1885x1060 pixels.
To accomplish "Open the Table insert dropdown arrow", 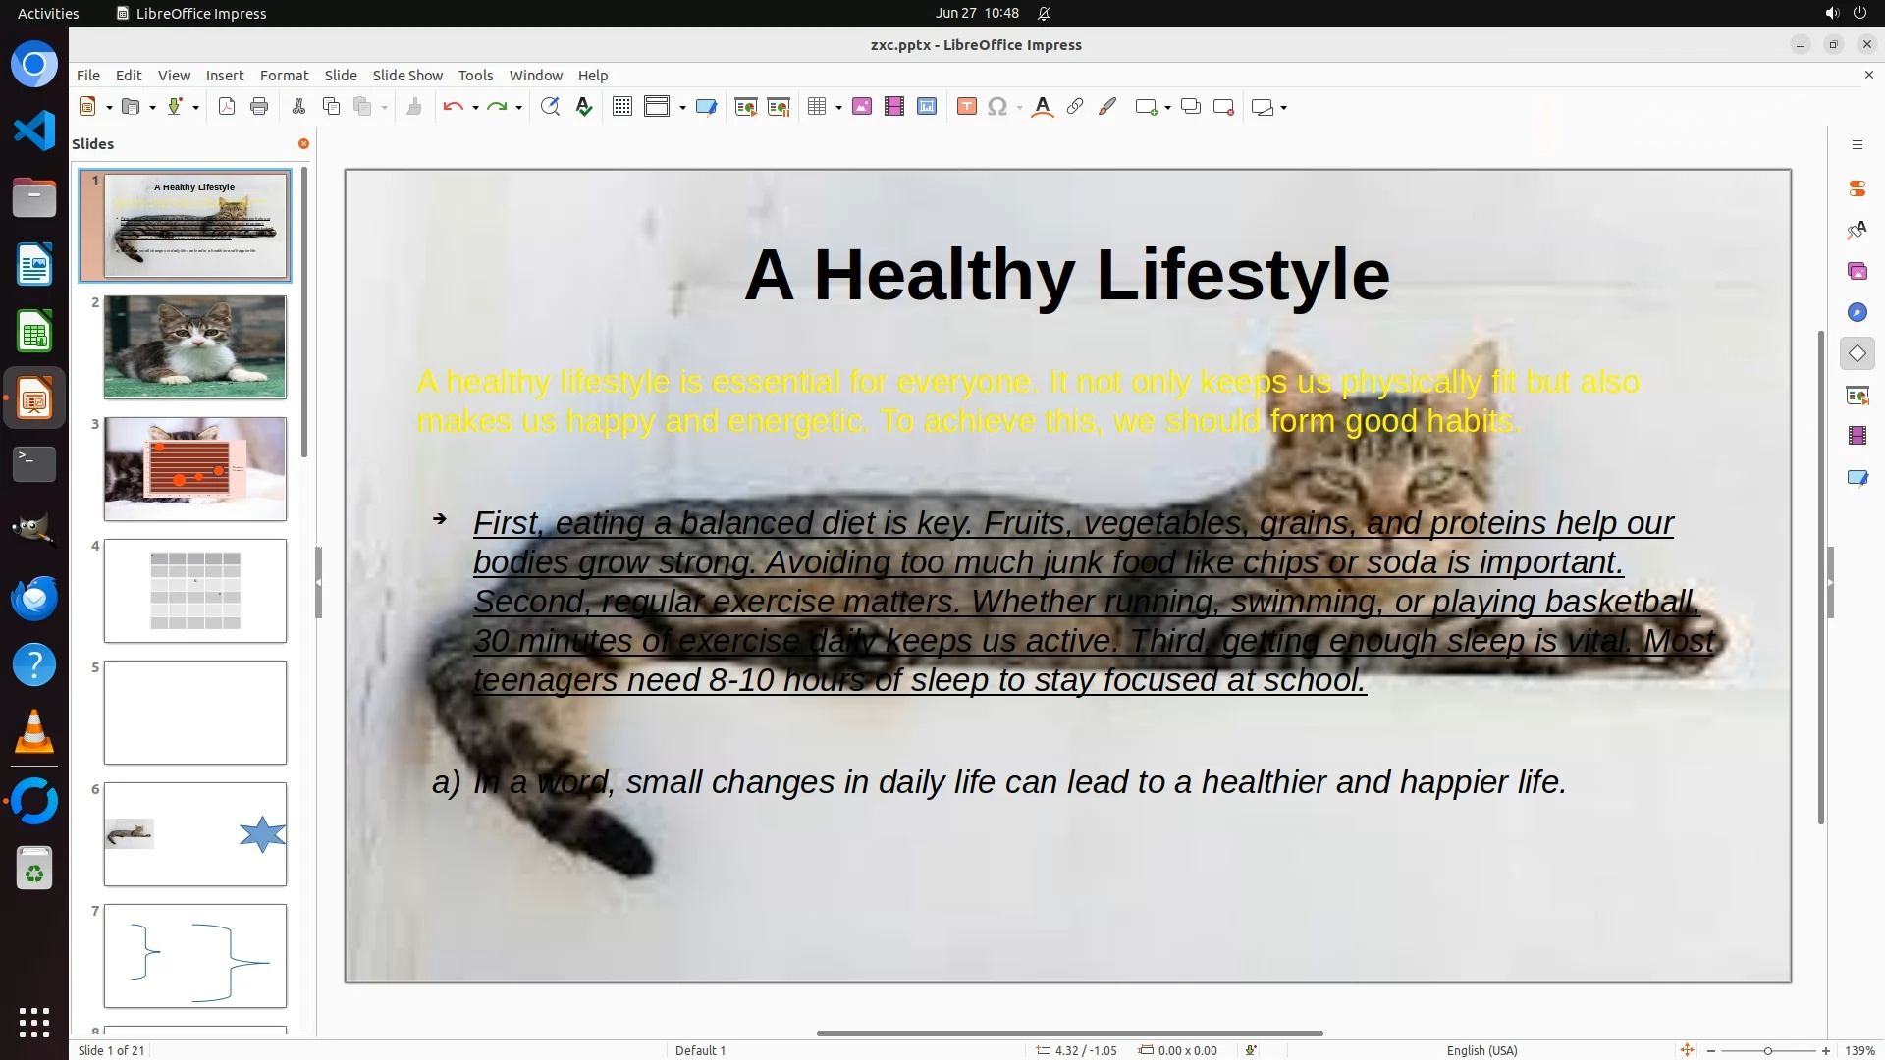I will pyautogui.click(x=838, y=108).
